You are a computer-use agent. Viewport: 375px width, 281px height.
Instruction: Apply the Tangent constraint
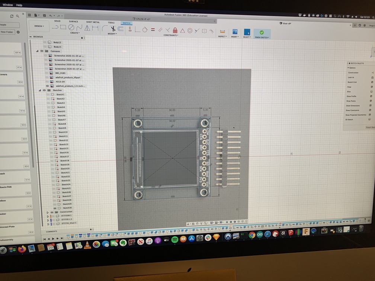(145, 30)
